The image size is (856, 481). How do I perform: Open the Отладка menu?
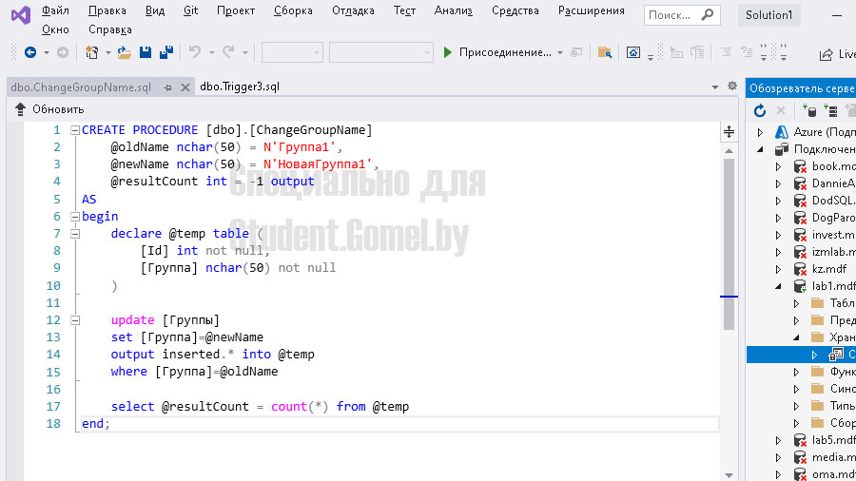(x=353, y=10)
